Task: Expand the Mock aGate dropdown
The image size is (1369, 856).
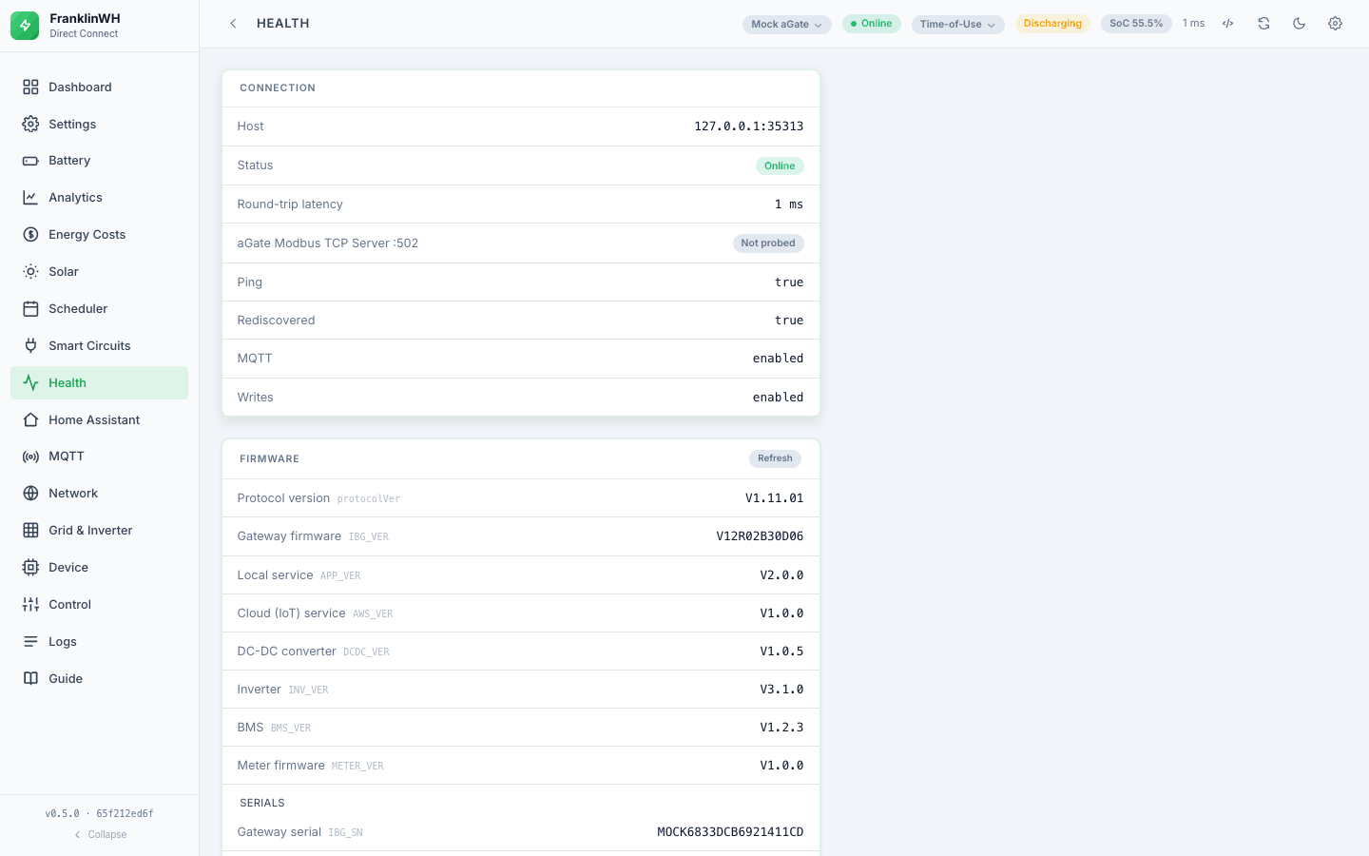Action: (786, 25)
